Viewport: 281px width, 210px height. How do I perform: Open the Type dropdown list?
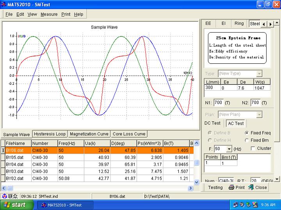tap(259, 73)
